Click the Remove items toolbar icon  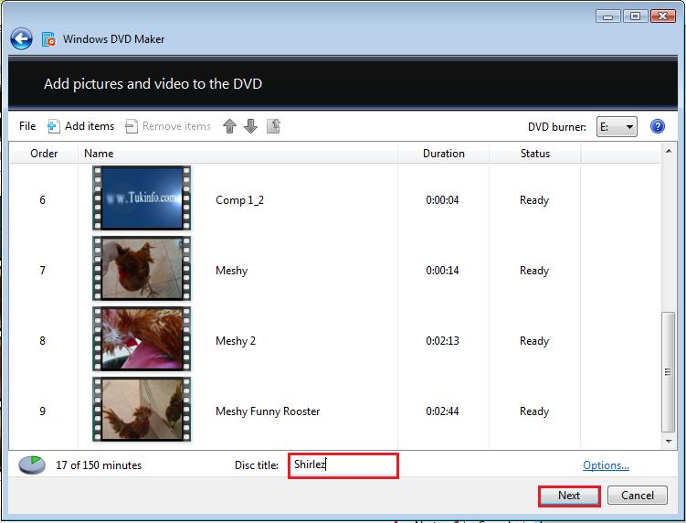coord(132,126)
